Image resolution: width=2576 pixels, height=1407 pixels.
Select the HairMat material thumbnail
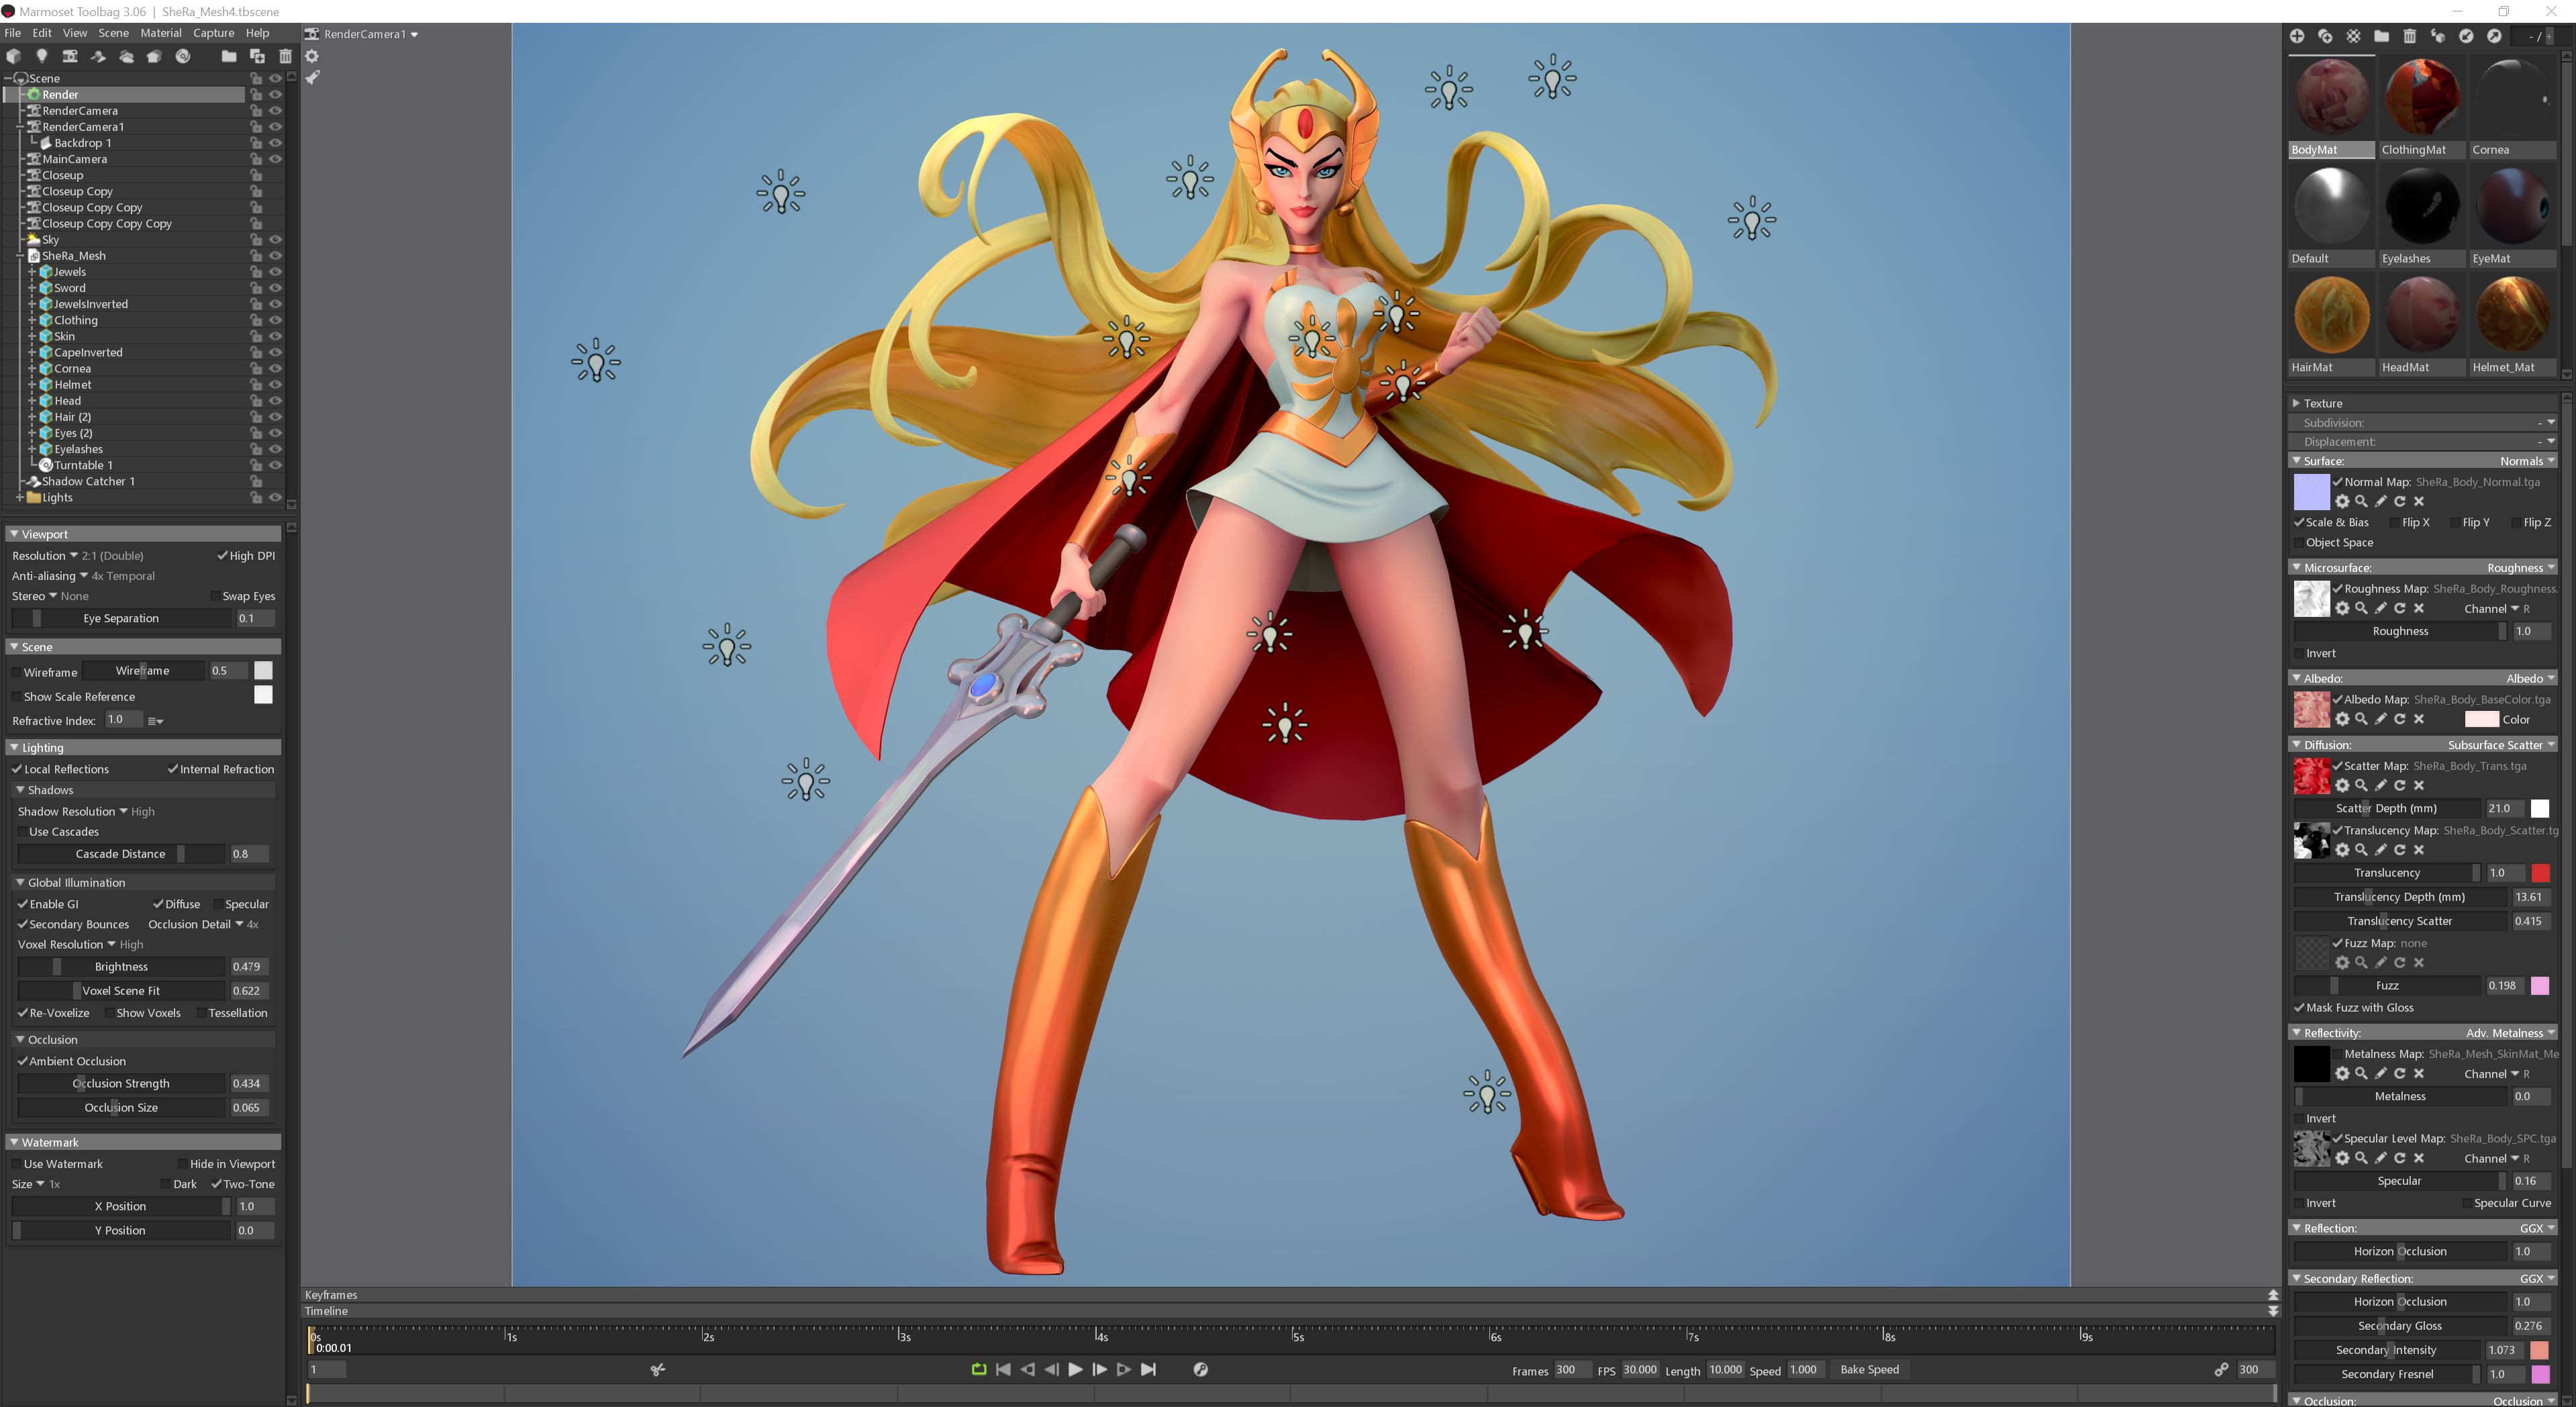tap(2332, 315)
